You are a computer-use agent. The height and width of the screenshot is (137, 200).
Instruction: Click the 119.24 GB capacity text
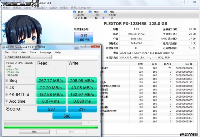tap(12, 76)
